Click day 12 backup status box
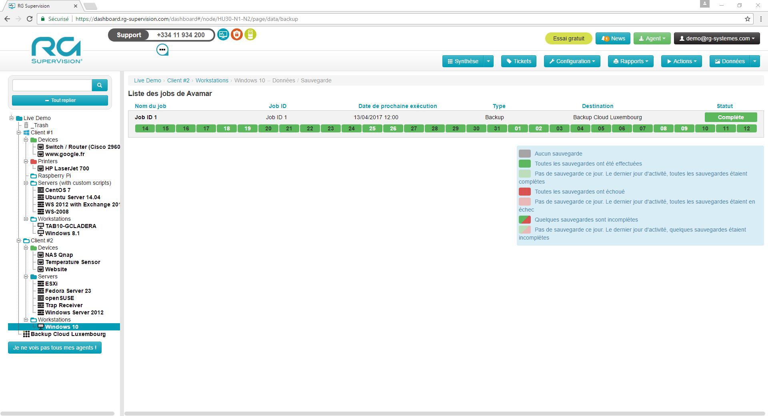This screenshot has width=768, height=416. coord(747,128)
